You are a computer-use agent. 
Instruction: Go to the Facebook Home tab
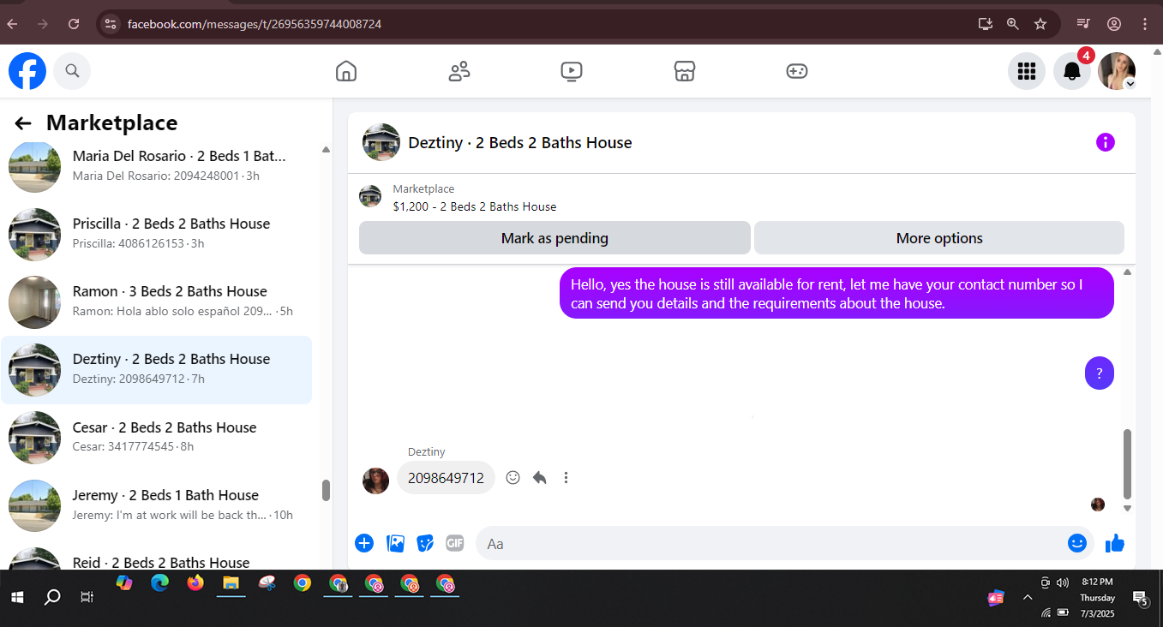point(346,71)
